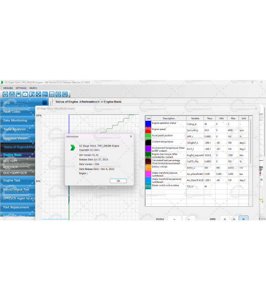Screen dimensions: 266x304
Task: Select Fault Codes in the sidebar
Action: pos(12,112)
